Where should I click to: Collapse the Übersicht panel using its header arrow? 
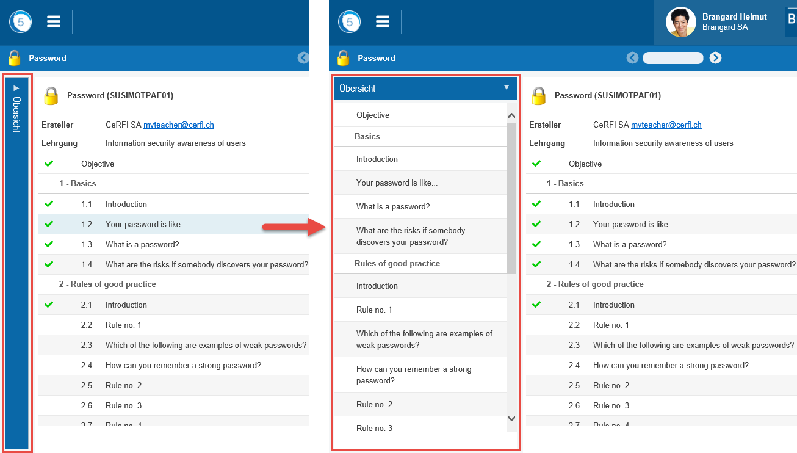coord(506,88)
